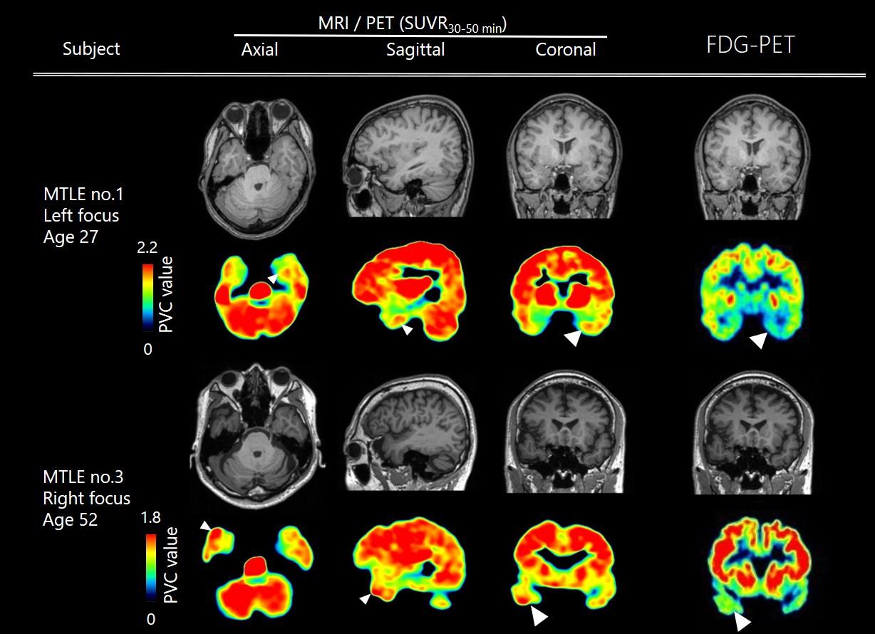
Task: Click the FDG-PET column heading
Action: [x=750, y=46]
